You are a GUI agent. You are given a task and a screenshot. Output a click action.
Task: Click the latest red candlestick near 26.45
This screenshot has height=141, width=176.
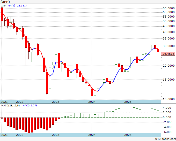[158, 50]
